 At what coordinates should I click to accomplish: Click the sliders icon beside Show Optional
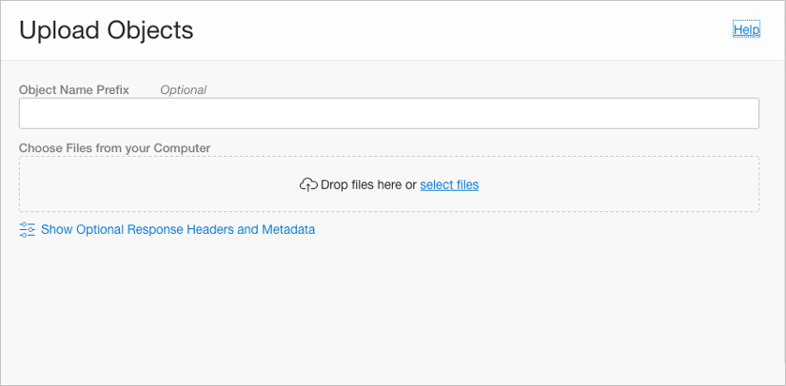point(28,229)
